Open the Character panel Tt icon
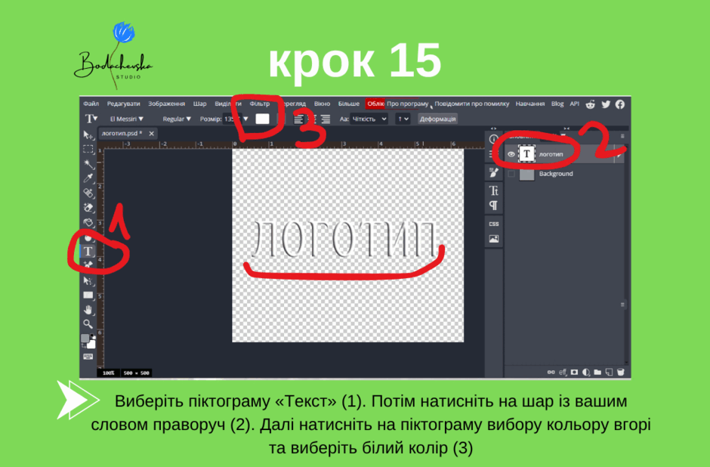 [493, 190]
